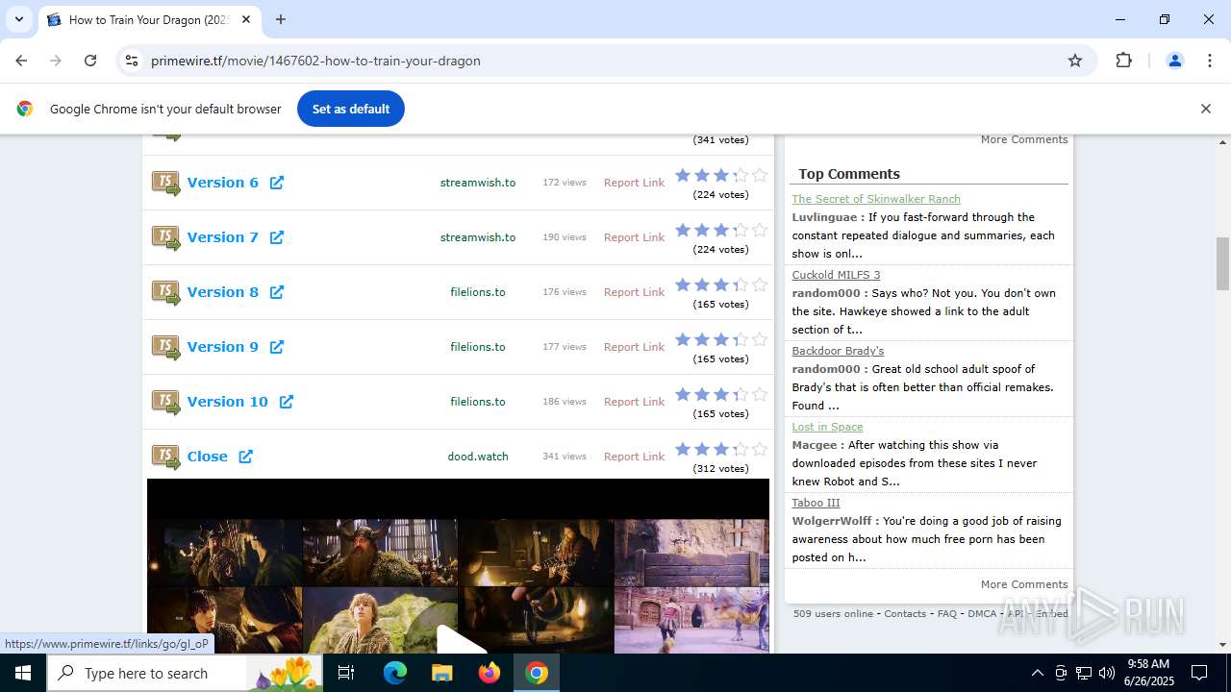Open the Chrome profile avatar
Screen dimensions: 1231x692
1174,61
